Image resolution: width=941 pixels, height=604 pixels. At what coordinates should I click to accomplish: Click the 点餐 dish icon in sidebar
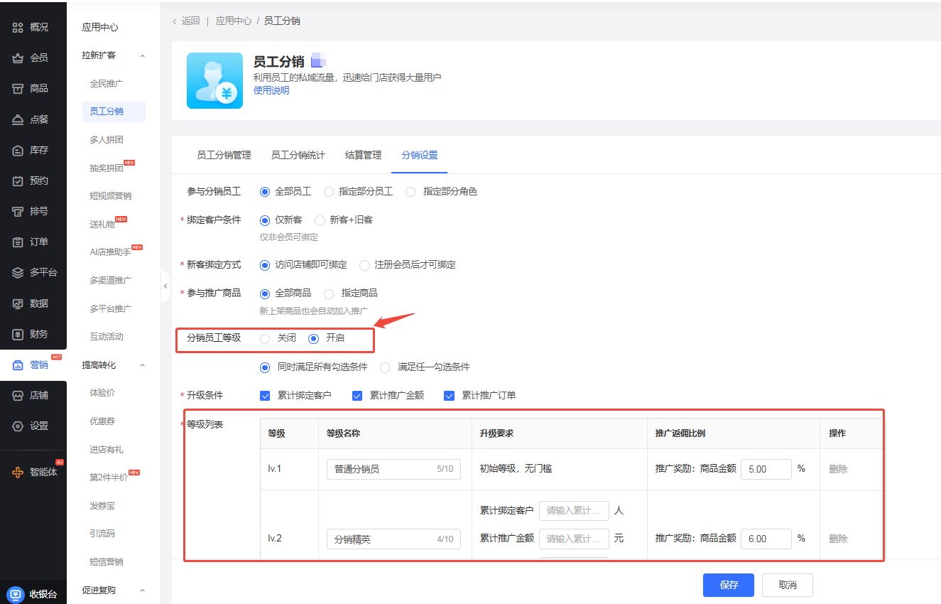tap(18, 119)
